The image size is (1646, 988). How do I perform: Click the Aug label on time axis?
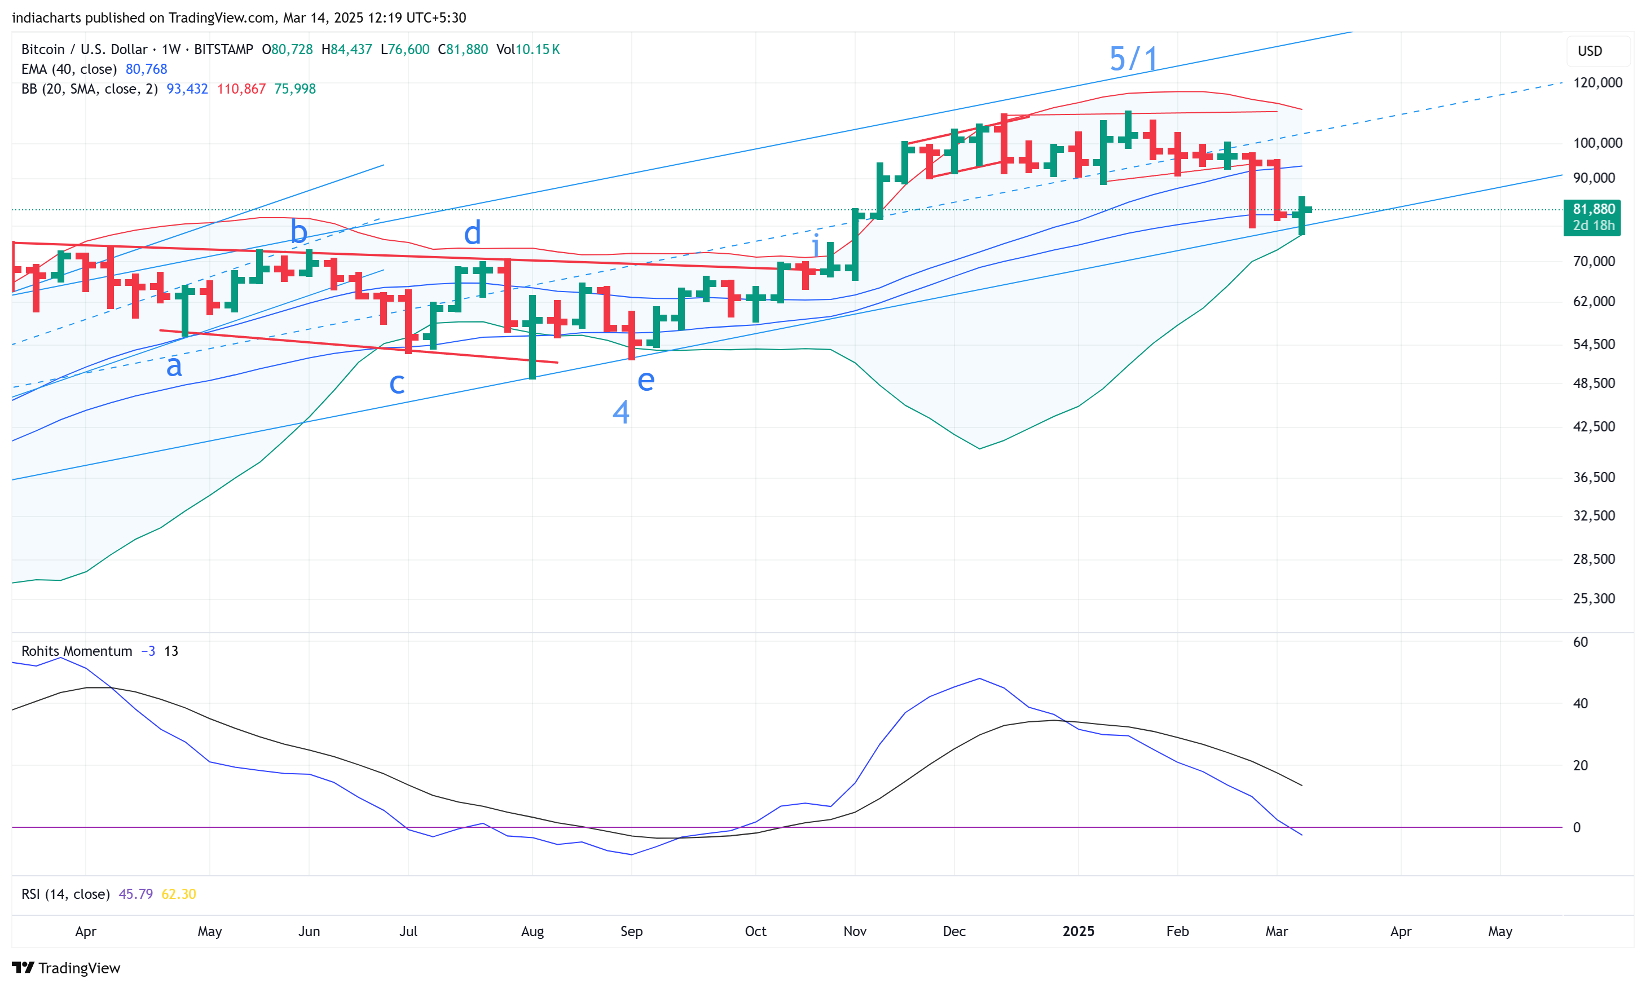(532, 932)
